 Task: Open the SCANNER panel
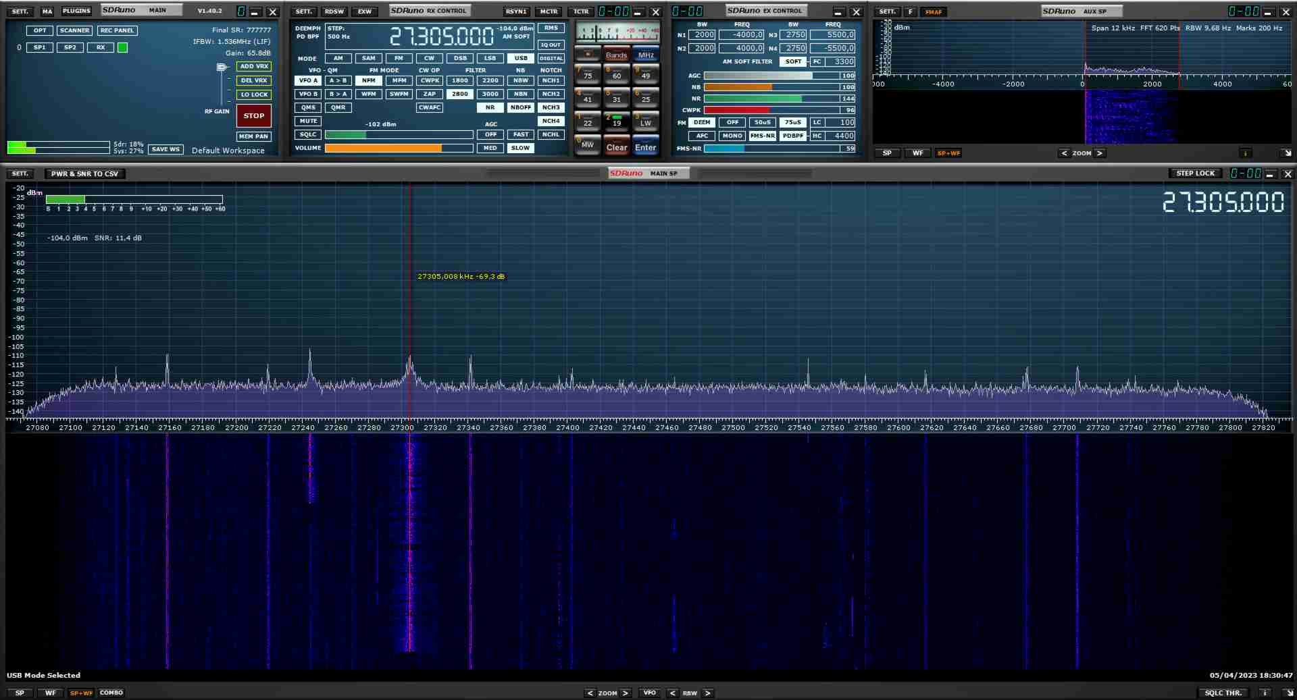(74, 30)
